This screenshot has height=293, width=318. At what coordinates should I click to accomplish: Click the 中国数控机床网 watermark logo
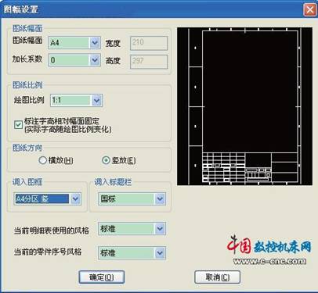pos(269,249)
